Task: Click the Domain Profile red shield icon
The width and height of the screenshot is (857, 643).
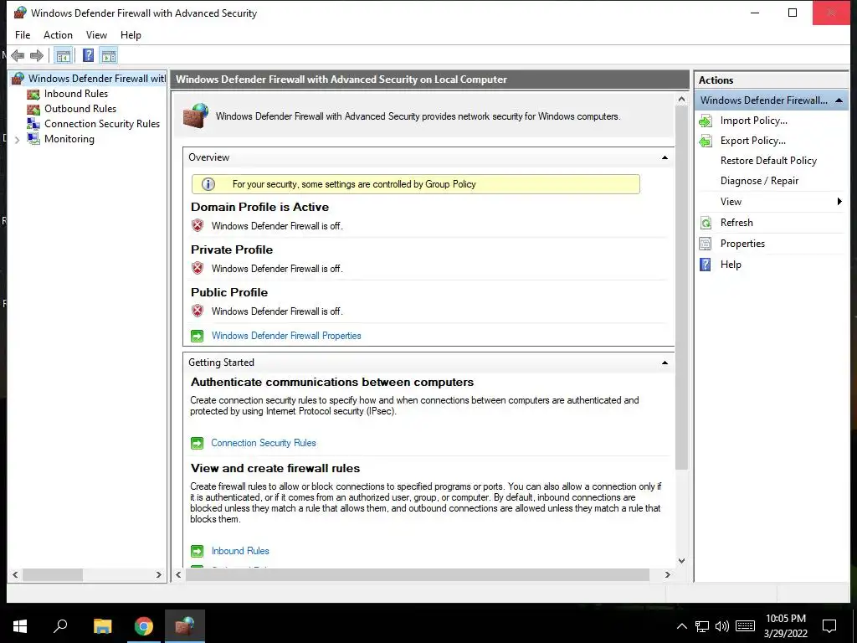Action: click(x=198, y=225)
